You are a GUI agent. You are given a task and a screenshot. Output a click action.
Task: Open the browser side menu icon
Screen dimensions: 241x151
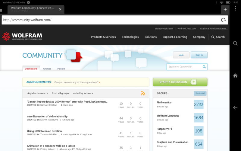click(x=1, y=10)
